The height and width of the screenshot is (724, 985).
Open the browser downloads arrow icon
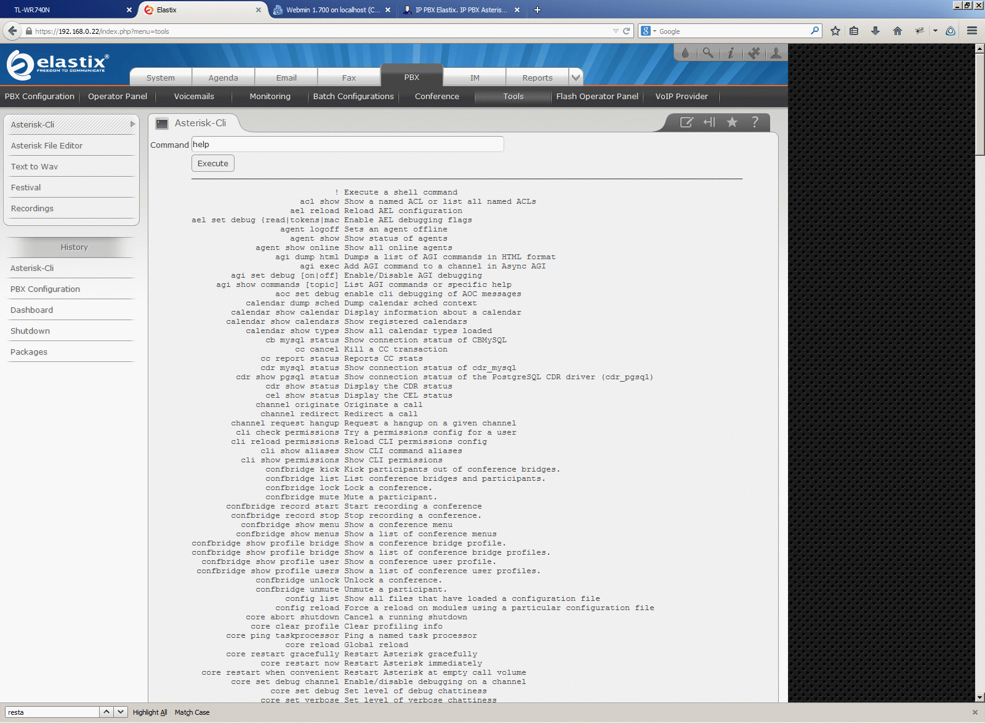tap(875, 31)
